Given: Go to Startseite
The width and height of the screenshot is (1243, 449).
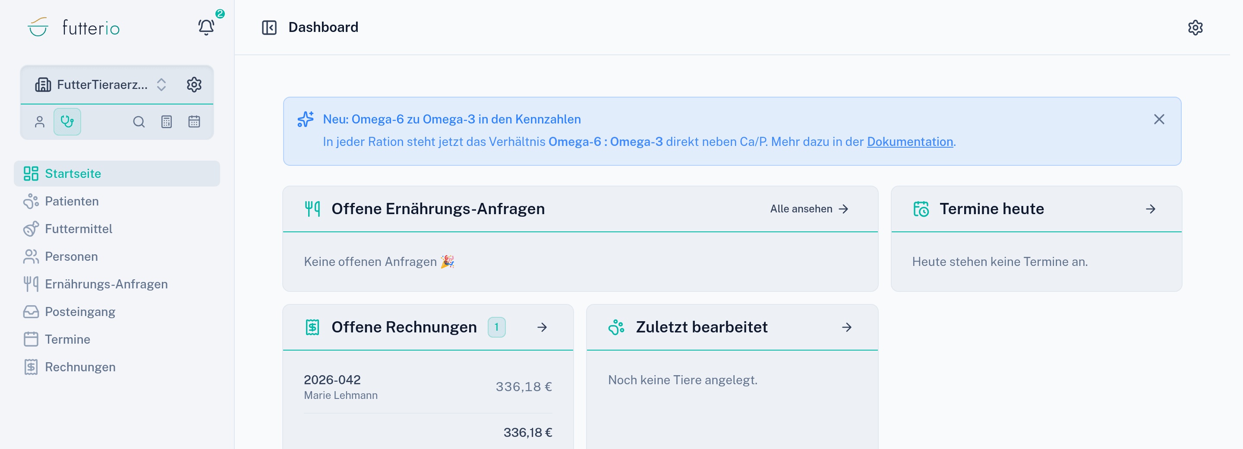Looking at the screenshot, I should pos(117,173).
